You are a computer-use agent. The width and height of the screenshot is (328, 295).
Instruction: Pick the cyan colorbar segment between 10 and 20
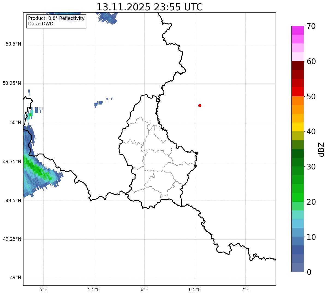point(298,224)
